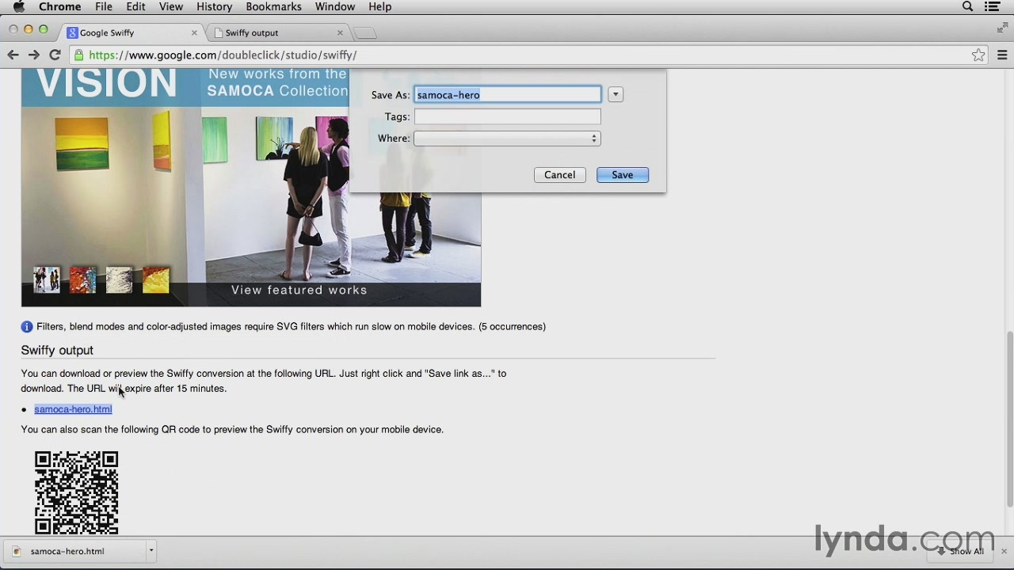Switch to the Google Swiffy tab
Image resolution: width=1014 pixels, height=570 pixels.
click(132, 32)
